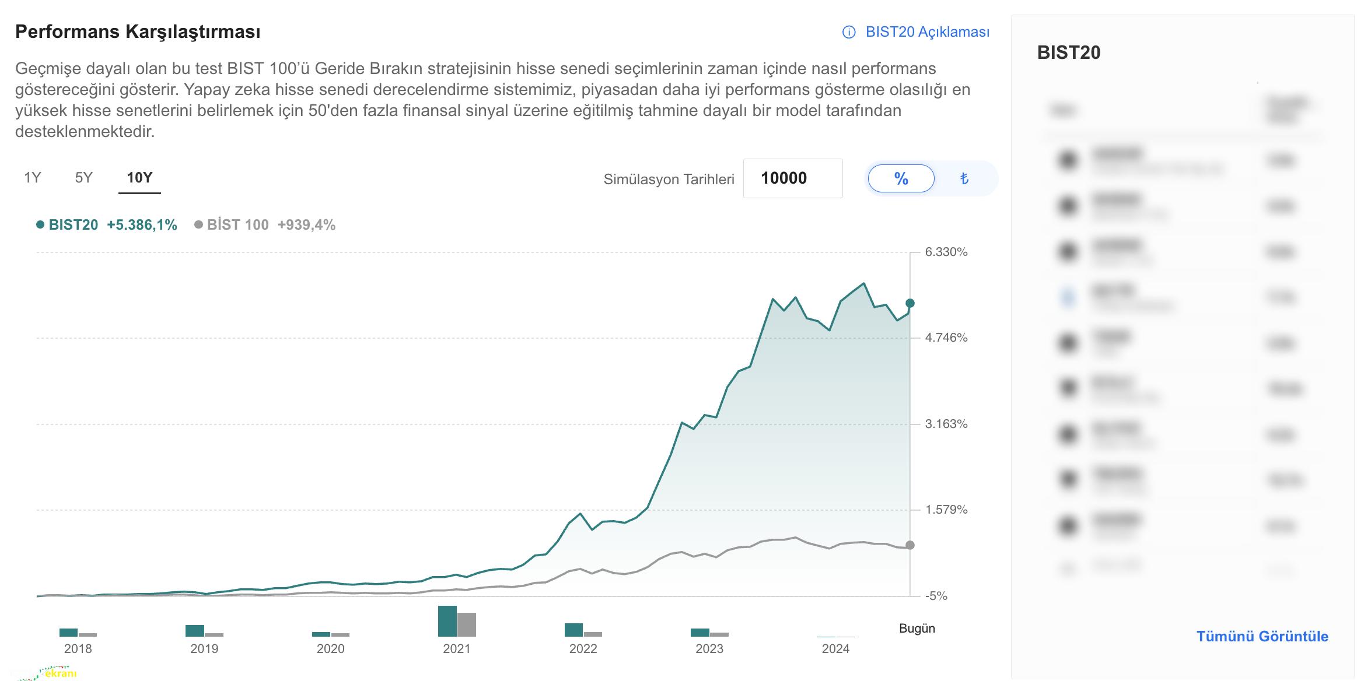Click the 3.163% axis label
The image size is (1357, 681).
click(946, 424)
